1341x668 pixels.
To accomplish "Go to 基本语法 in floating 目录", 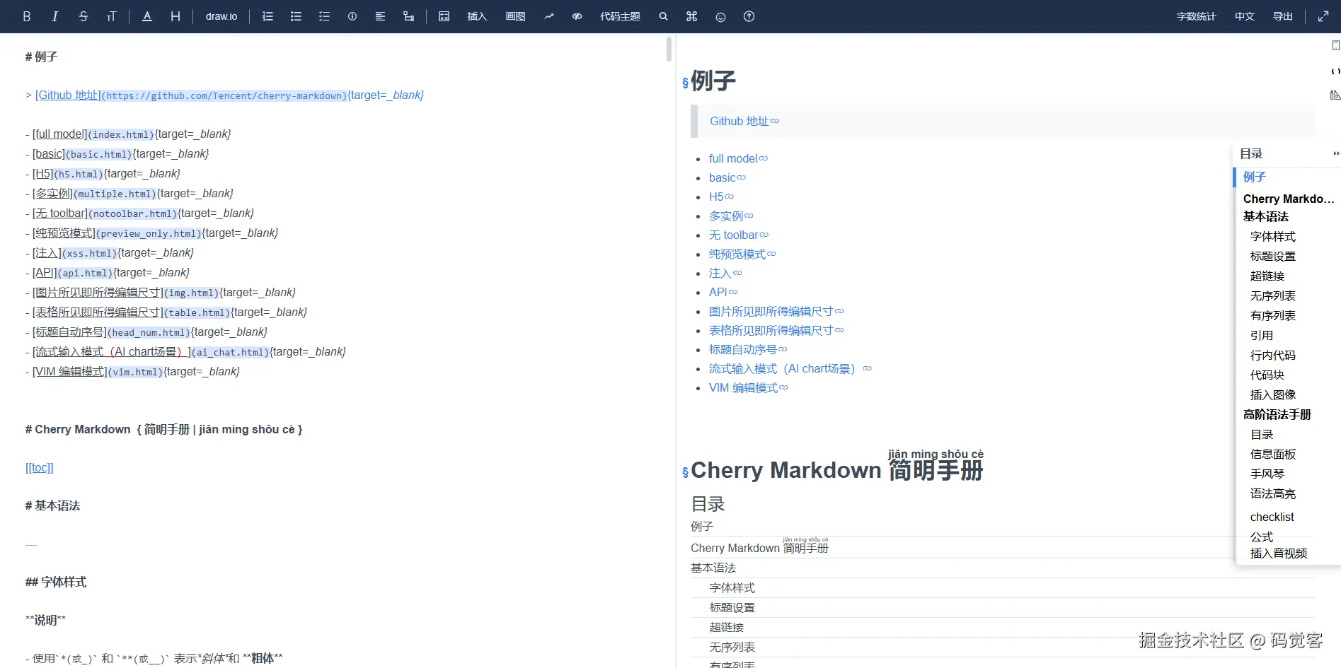I will [1266, 216].
